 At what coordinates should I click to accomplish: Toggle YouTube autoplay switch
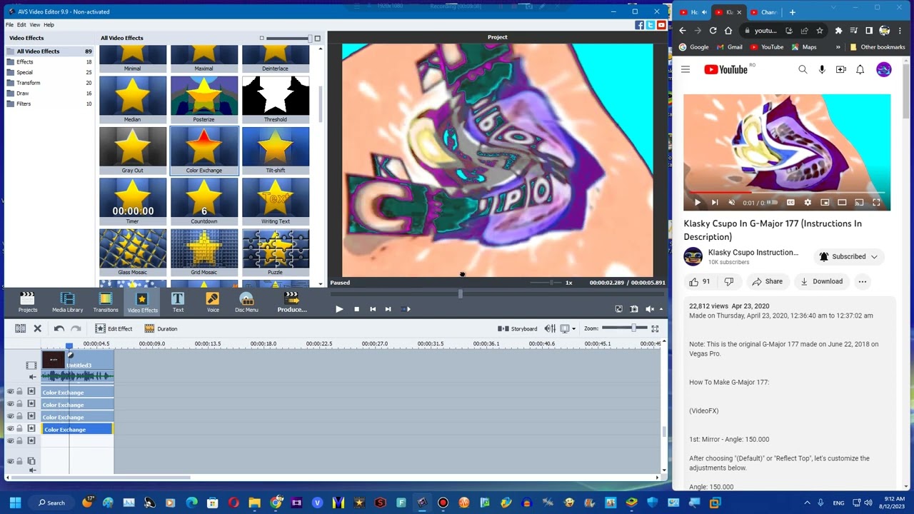(773, 203)
